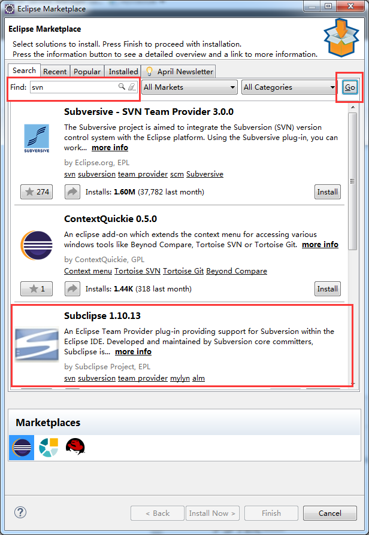This screenshot has width=369, height=535.
Task: Click the Subversive - SVN Team Provider 3.0.0 title
Action: pyautogui.click(x=149, y=111)
